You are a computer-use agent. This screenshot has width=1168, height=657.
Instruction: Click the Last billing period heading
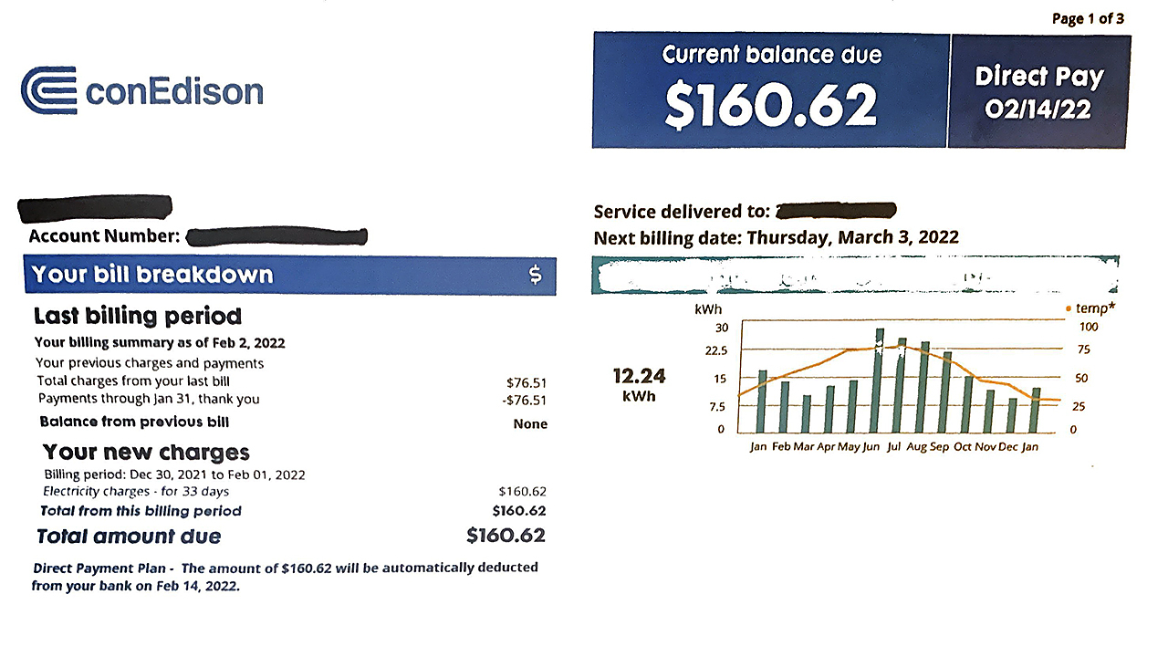coord(138,317)
